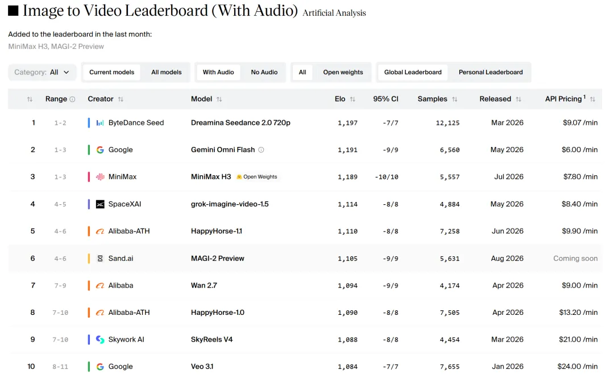
Task: Open the Category All dropdown
Action: coord(42,72)
